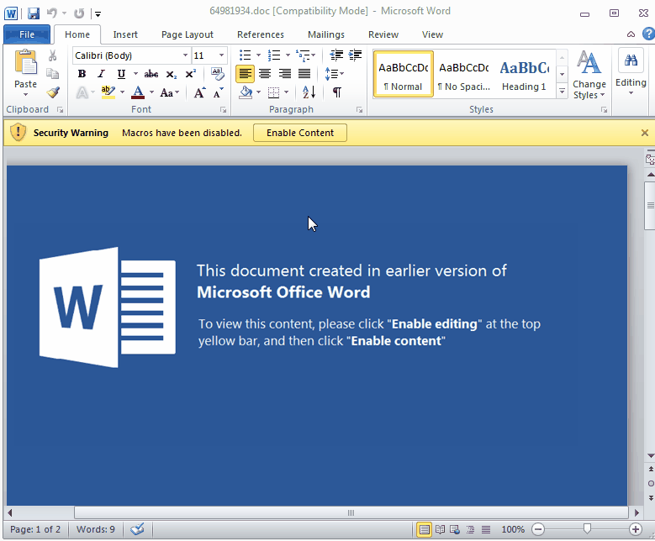Click the horizontal scrollbar thumb
This screenshot has width=655, height=541.
[351, 512]
